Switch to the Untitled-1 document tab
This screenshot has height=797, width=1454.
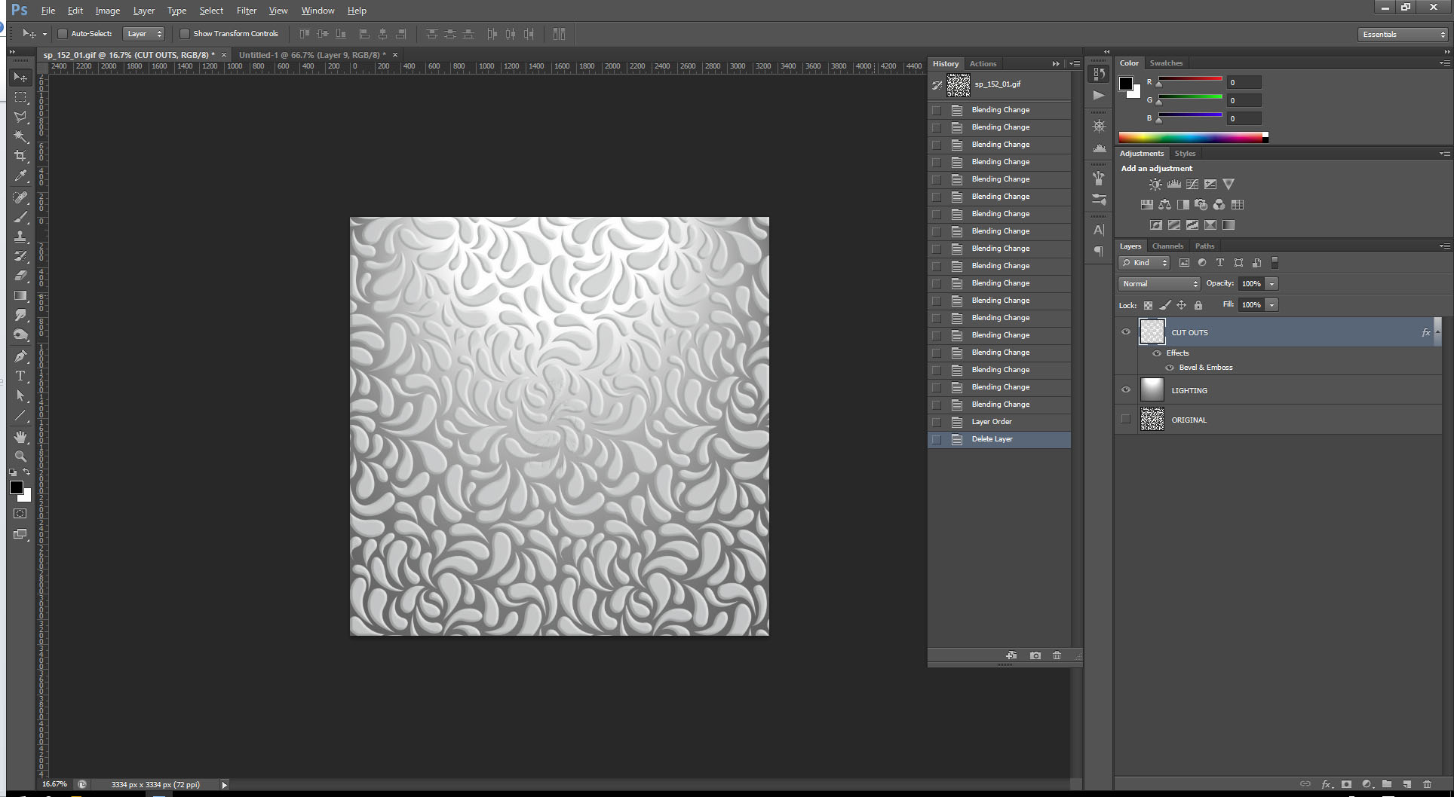coord(312,55)
